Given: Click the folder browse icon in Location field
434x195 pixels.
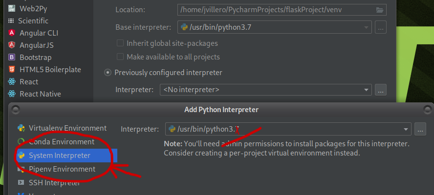Looking at the screenshot, I should click(x=380, y=10).
